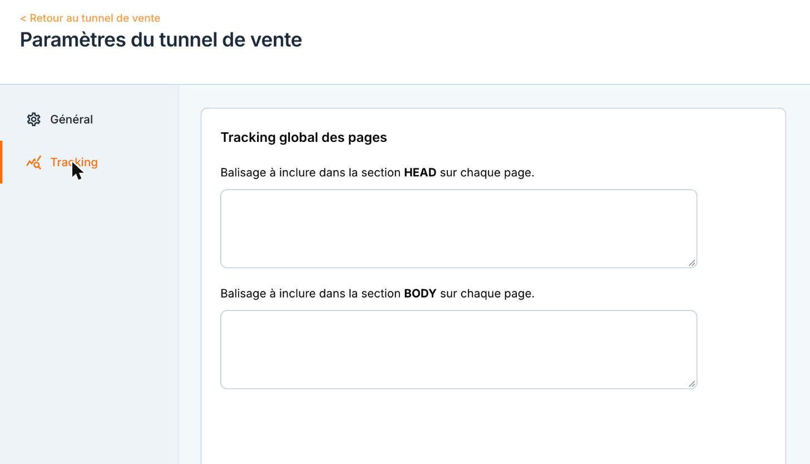Screen dimensions: 810x464
Task: Click the Général gear icon
Action: [33, 120]
